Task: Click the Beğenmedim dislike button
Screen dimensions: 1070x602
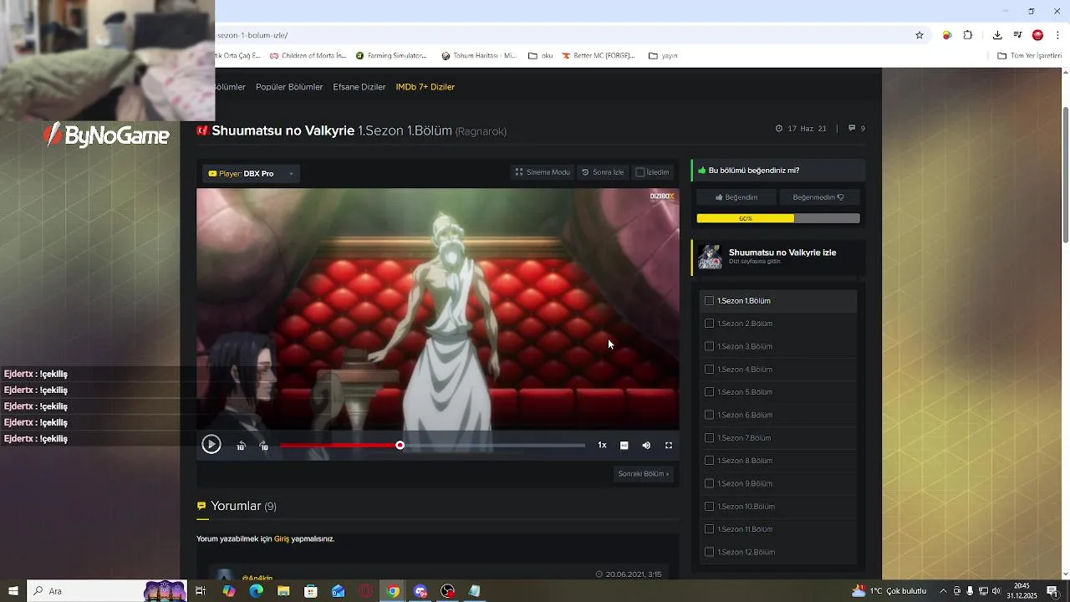Action: click(818, 197)
